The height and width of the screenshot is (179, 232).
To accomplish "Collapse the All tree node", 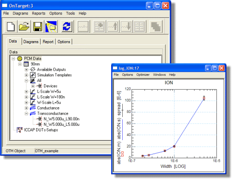I will coord(26,80).
